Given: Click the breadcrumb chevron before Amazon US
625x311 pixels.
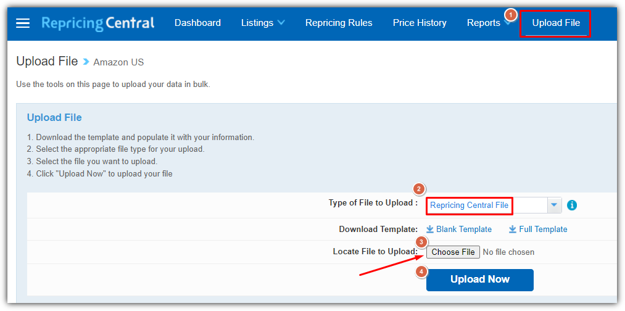Looking at the screenshot, I should click(86, 62).
